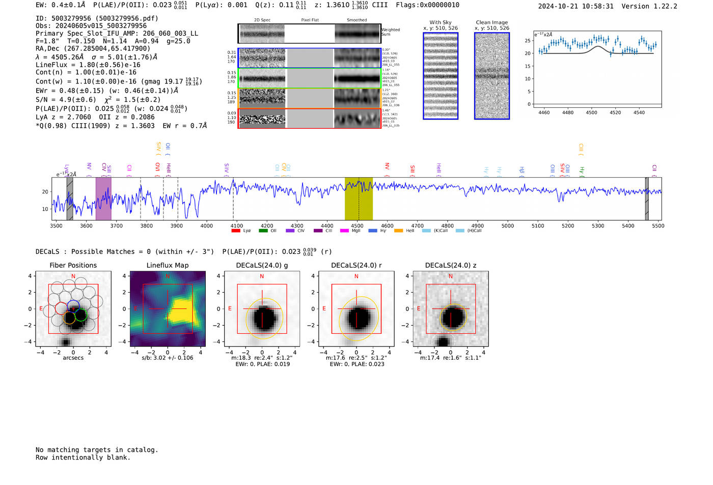Image resolution: width=713 pixels, height=485 pixels.
Task: Click the CIV purple legend swatch
Action: coord(290,231)
